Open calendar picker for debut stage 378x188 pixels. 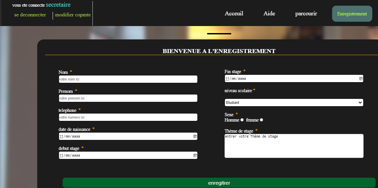click(195, 155)
